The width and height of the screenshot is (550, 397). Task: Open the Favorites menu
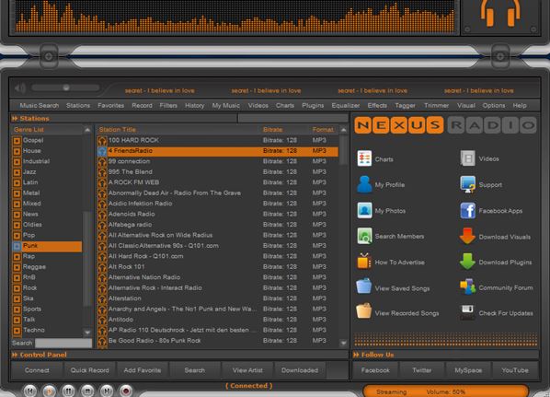111,105
